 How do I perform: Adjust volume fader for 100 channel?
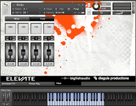[x=23, y=52]
